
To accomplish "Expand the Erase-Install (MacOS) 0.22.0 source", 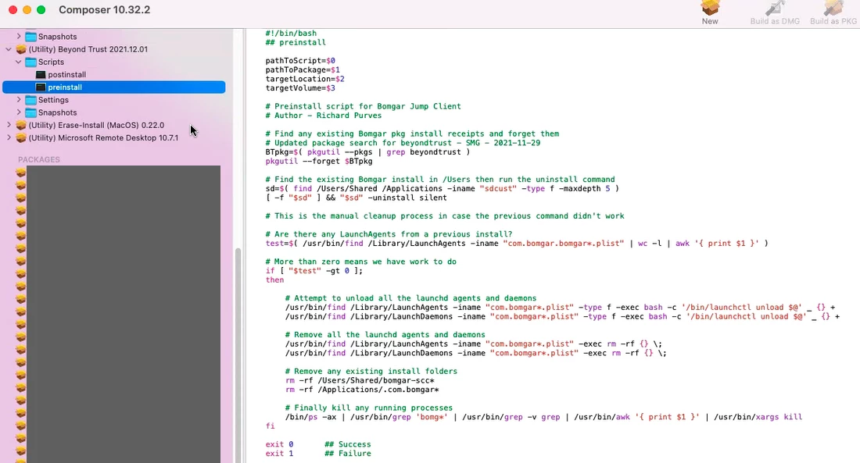I will pyautogui.click(x=9, y=125).
